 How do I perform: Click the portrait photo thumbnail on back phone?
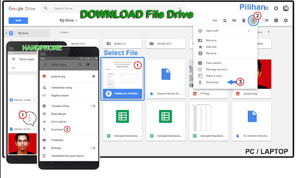22,144
